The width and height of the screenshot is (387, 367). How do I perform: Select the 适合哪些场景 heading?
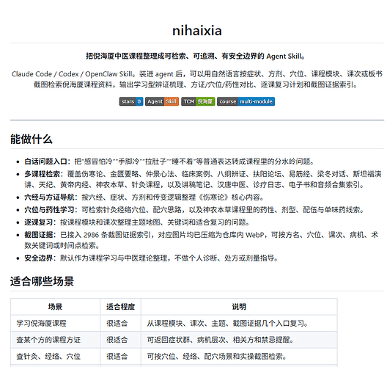click(42, 281)
